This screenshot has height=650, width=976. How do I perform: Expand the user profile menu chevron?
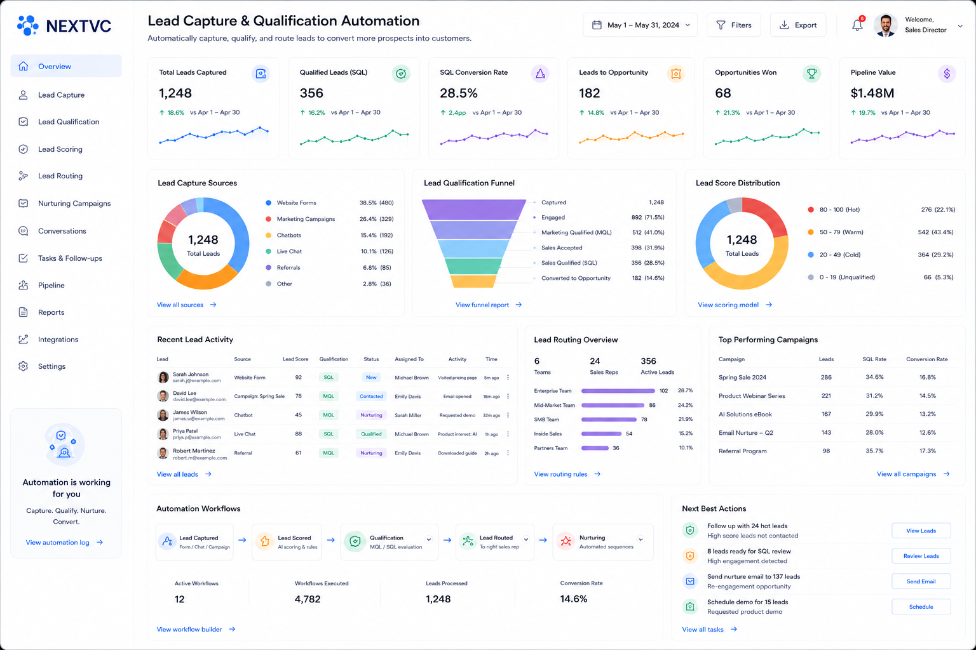coord(960,26)
